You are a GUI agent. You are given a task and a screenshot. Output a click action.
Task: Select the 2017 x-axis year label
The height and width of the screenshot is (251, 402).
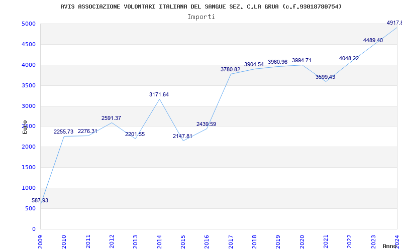[x=231, y=242]
